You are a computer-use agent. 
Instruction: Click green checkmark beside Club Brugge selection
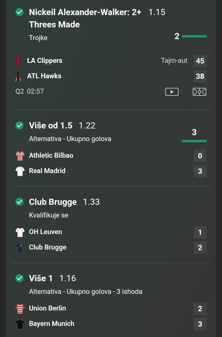(19, 202)
